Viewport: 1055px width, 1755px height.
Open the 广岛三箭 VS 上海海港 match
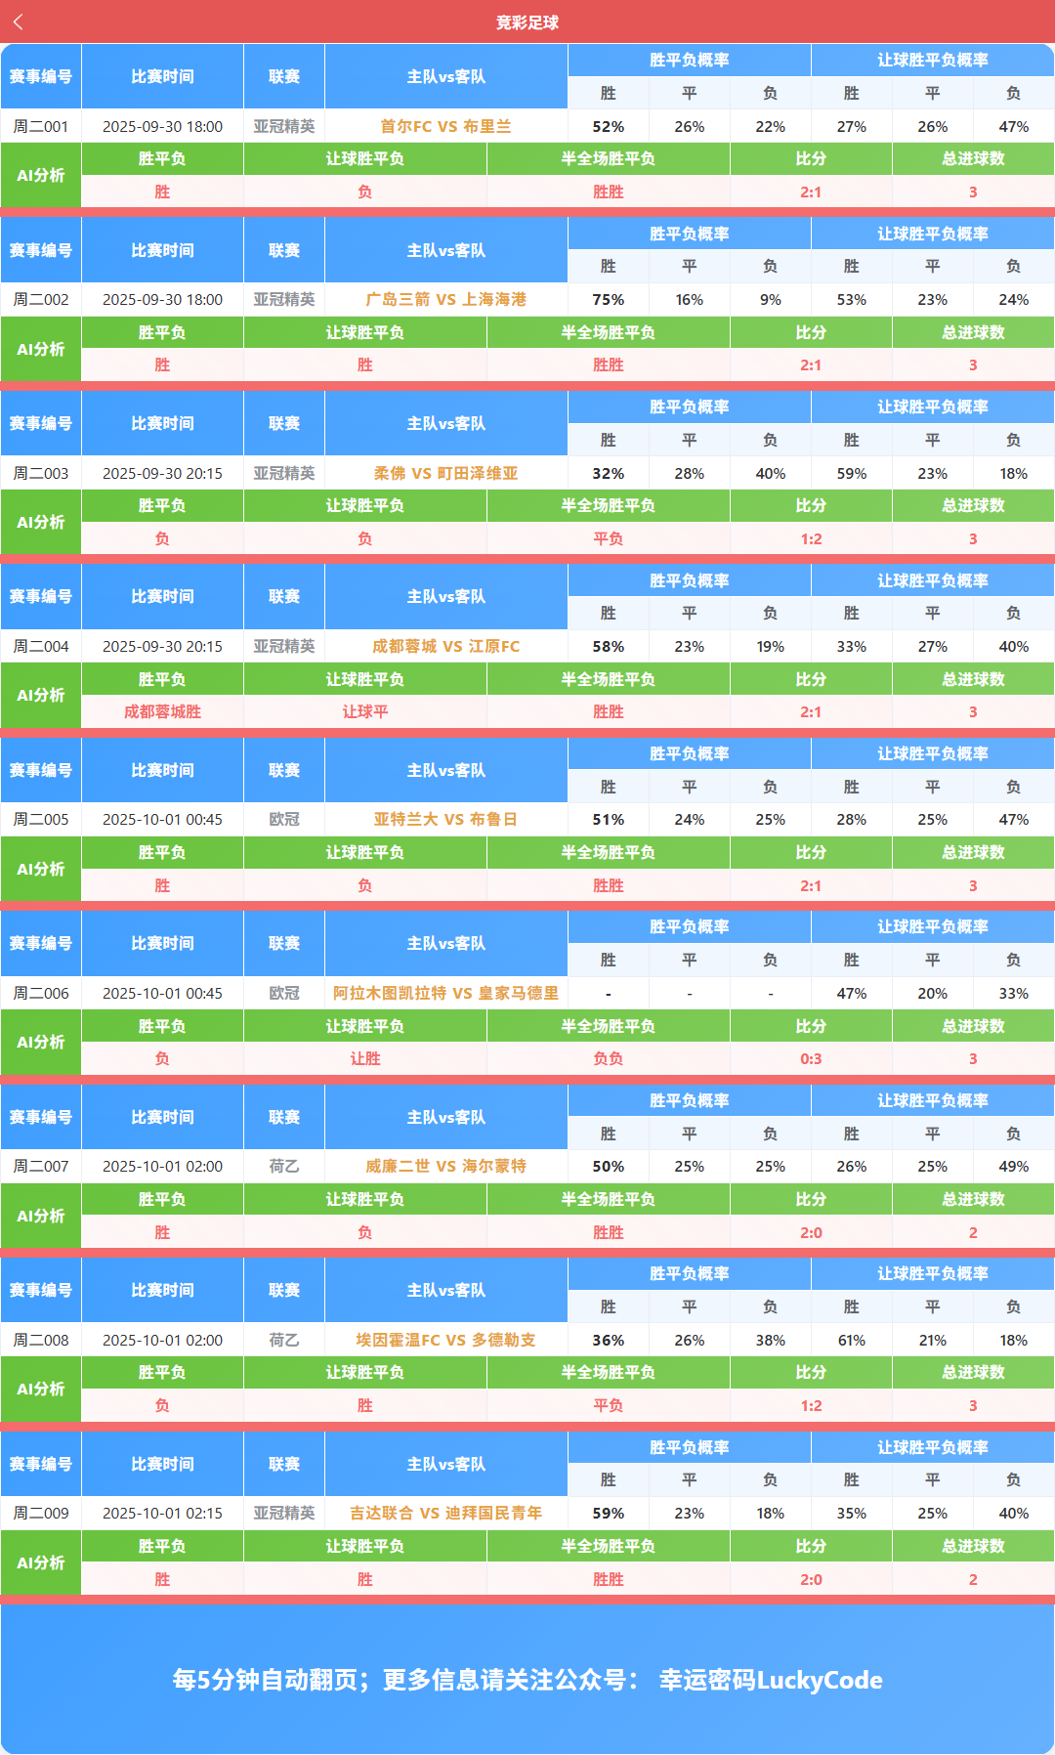coord(445,299)
